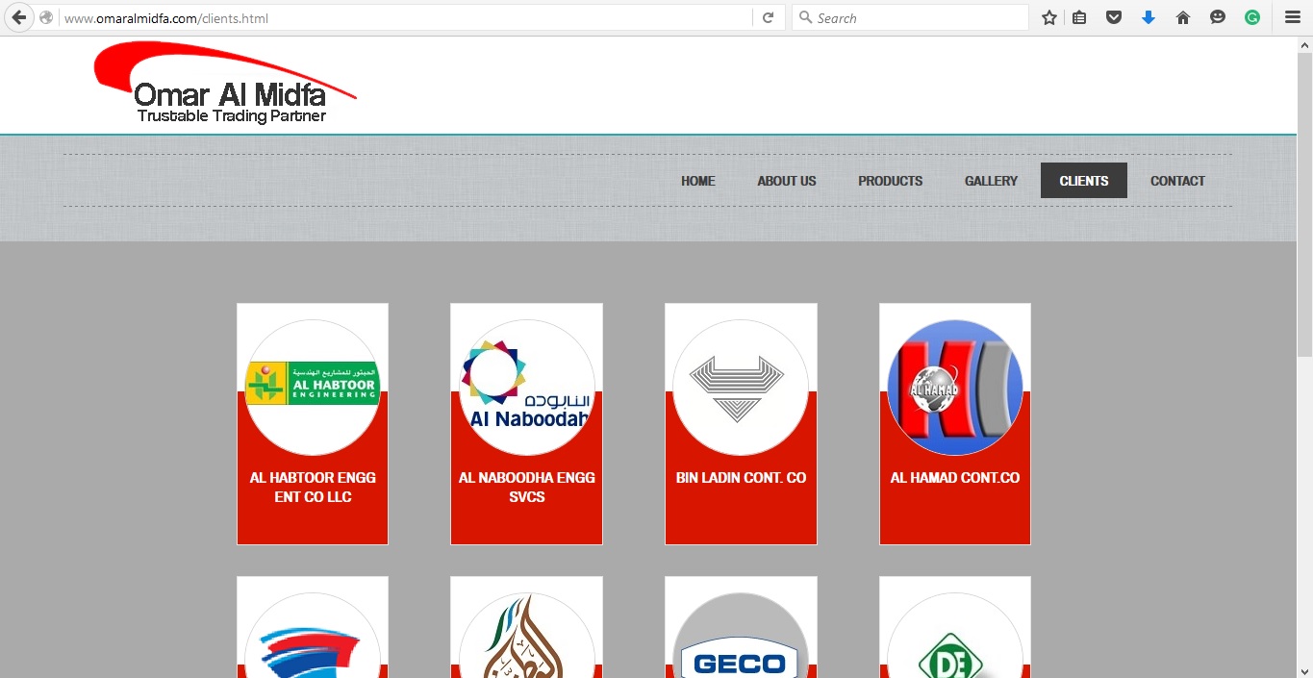Image resolution: width=1313 pixels, height=678 pixels.
Task: Open the HOME navigation tab
Action: (698, 181)
